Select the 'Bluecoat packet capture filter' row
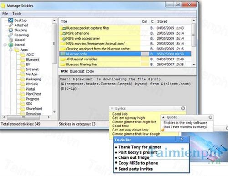 (125, 28)
